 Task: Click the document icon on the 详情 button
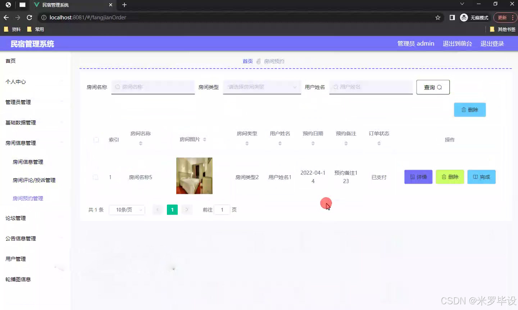[x=412, y=177]
